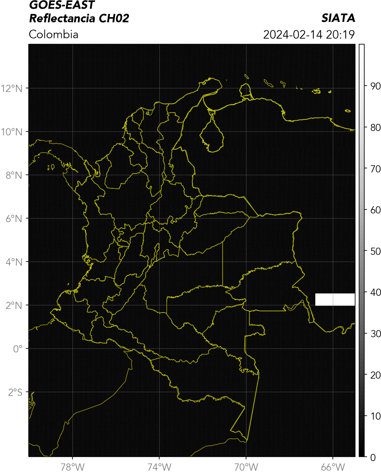Click the colorbar value 30
The image size is (381, 473).
[375, 334]
